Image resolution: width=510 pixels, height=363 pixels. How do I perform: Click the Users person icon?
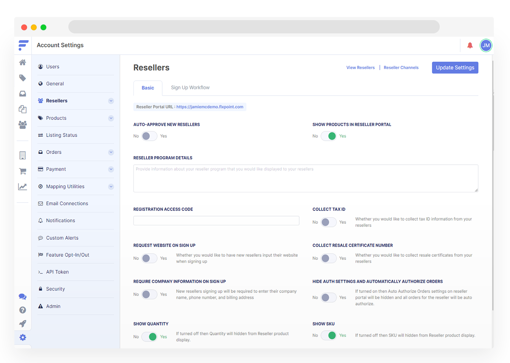pyautogui.click(x=41, y=67)
